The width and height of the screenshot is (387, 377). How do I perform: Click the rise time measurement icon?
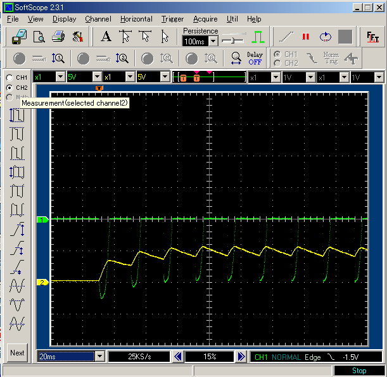click(x=17, y=228)
